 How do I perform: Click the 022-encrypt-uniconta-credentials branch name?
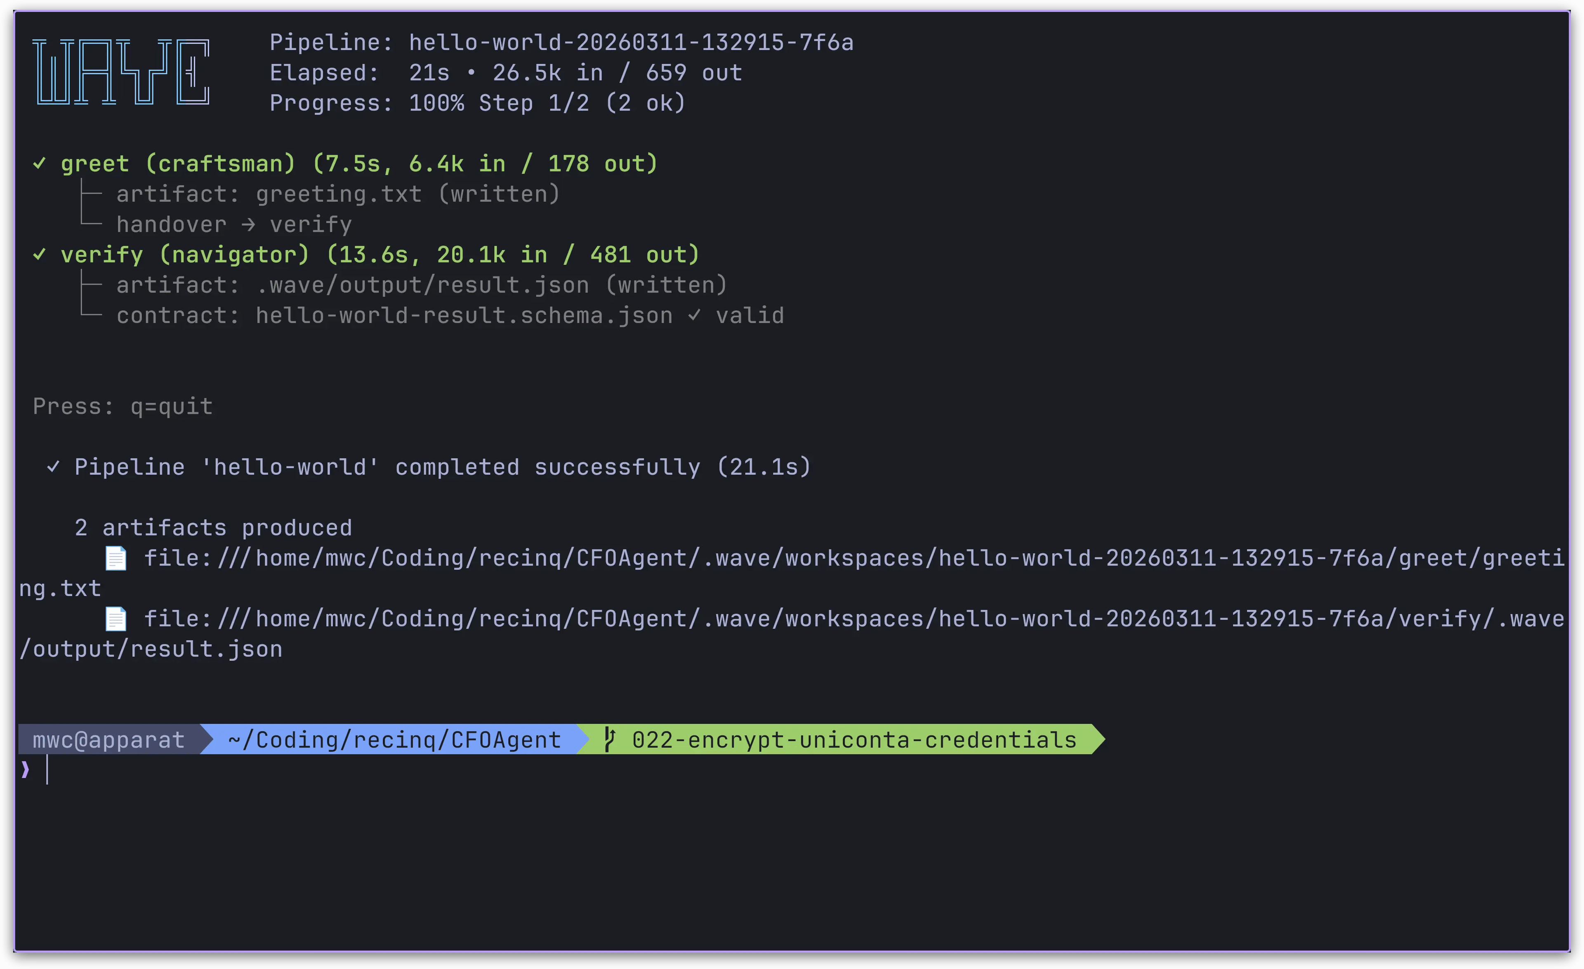(854, 740)
